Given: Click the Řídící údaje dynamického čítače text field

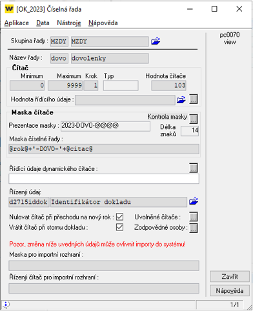Looking at the screenshot, I should point(104,179).
